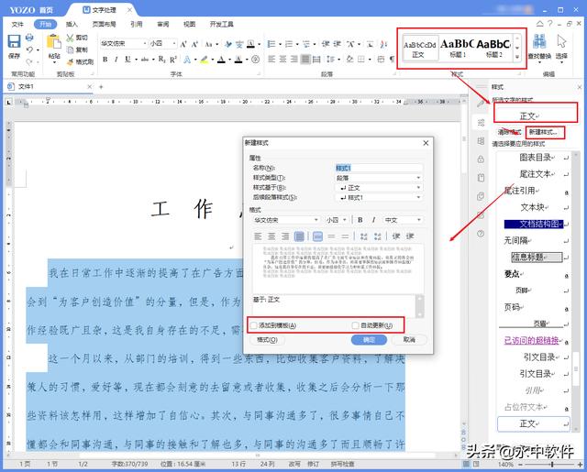This screenshot has width=587, height=472.
Task: Click the 确定 button in the dialog
Action: [369, 339]
